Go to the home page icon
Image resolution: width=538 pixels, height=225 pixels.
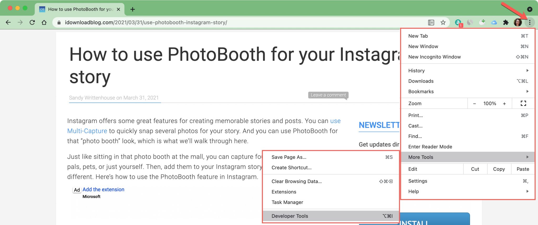tap(44, 22)
